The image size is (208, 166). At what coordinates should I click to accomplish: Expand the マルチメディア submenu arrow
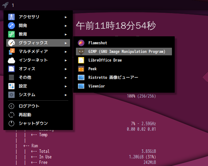pyautogui.click(x=66, y=52)
